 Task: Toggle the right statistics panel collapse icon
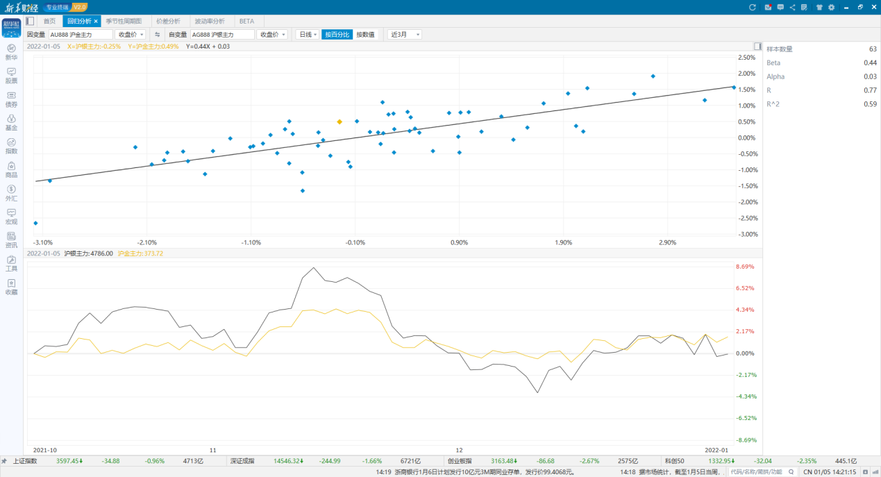point(757,47)
